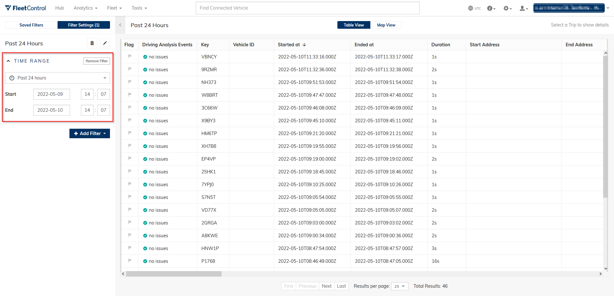Click green status icon for HNW1P
The width and height of the screenshot is (614, 296).
click(x=145, y=248)
